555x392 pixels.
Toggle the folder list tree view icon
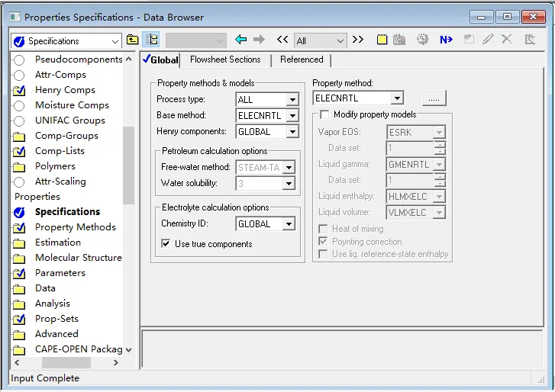(151, 40)
